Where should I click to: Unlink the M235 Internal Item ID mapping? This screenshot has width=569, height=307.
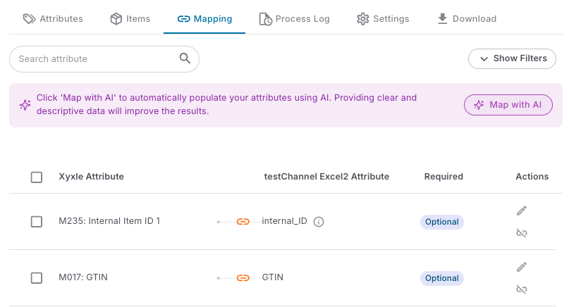tap(522, 233)
